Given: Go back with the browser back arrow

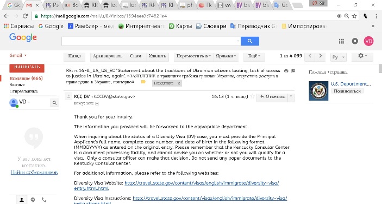Looking at the screenshot, I should (7, 16).
